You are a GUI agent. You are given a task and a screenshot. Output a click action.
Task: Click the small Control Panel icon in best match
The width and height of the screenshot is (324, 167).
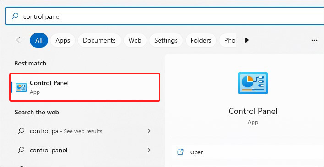pos(21,87)
